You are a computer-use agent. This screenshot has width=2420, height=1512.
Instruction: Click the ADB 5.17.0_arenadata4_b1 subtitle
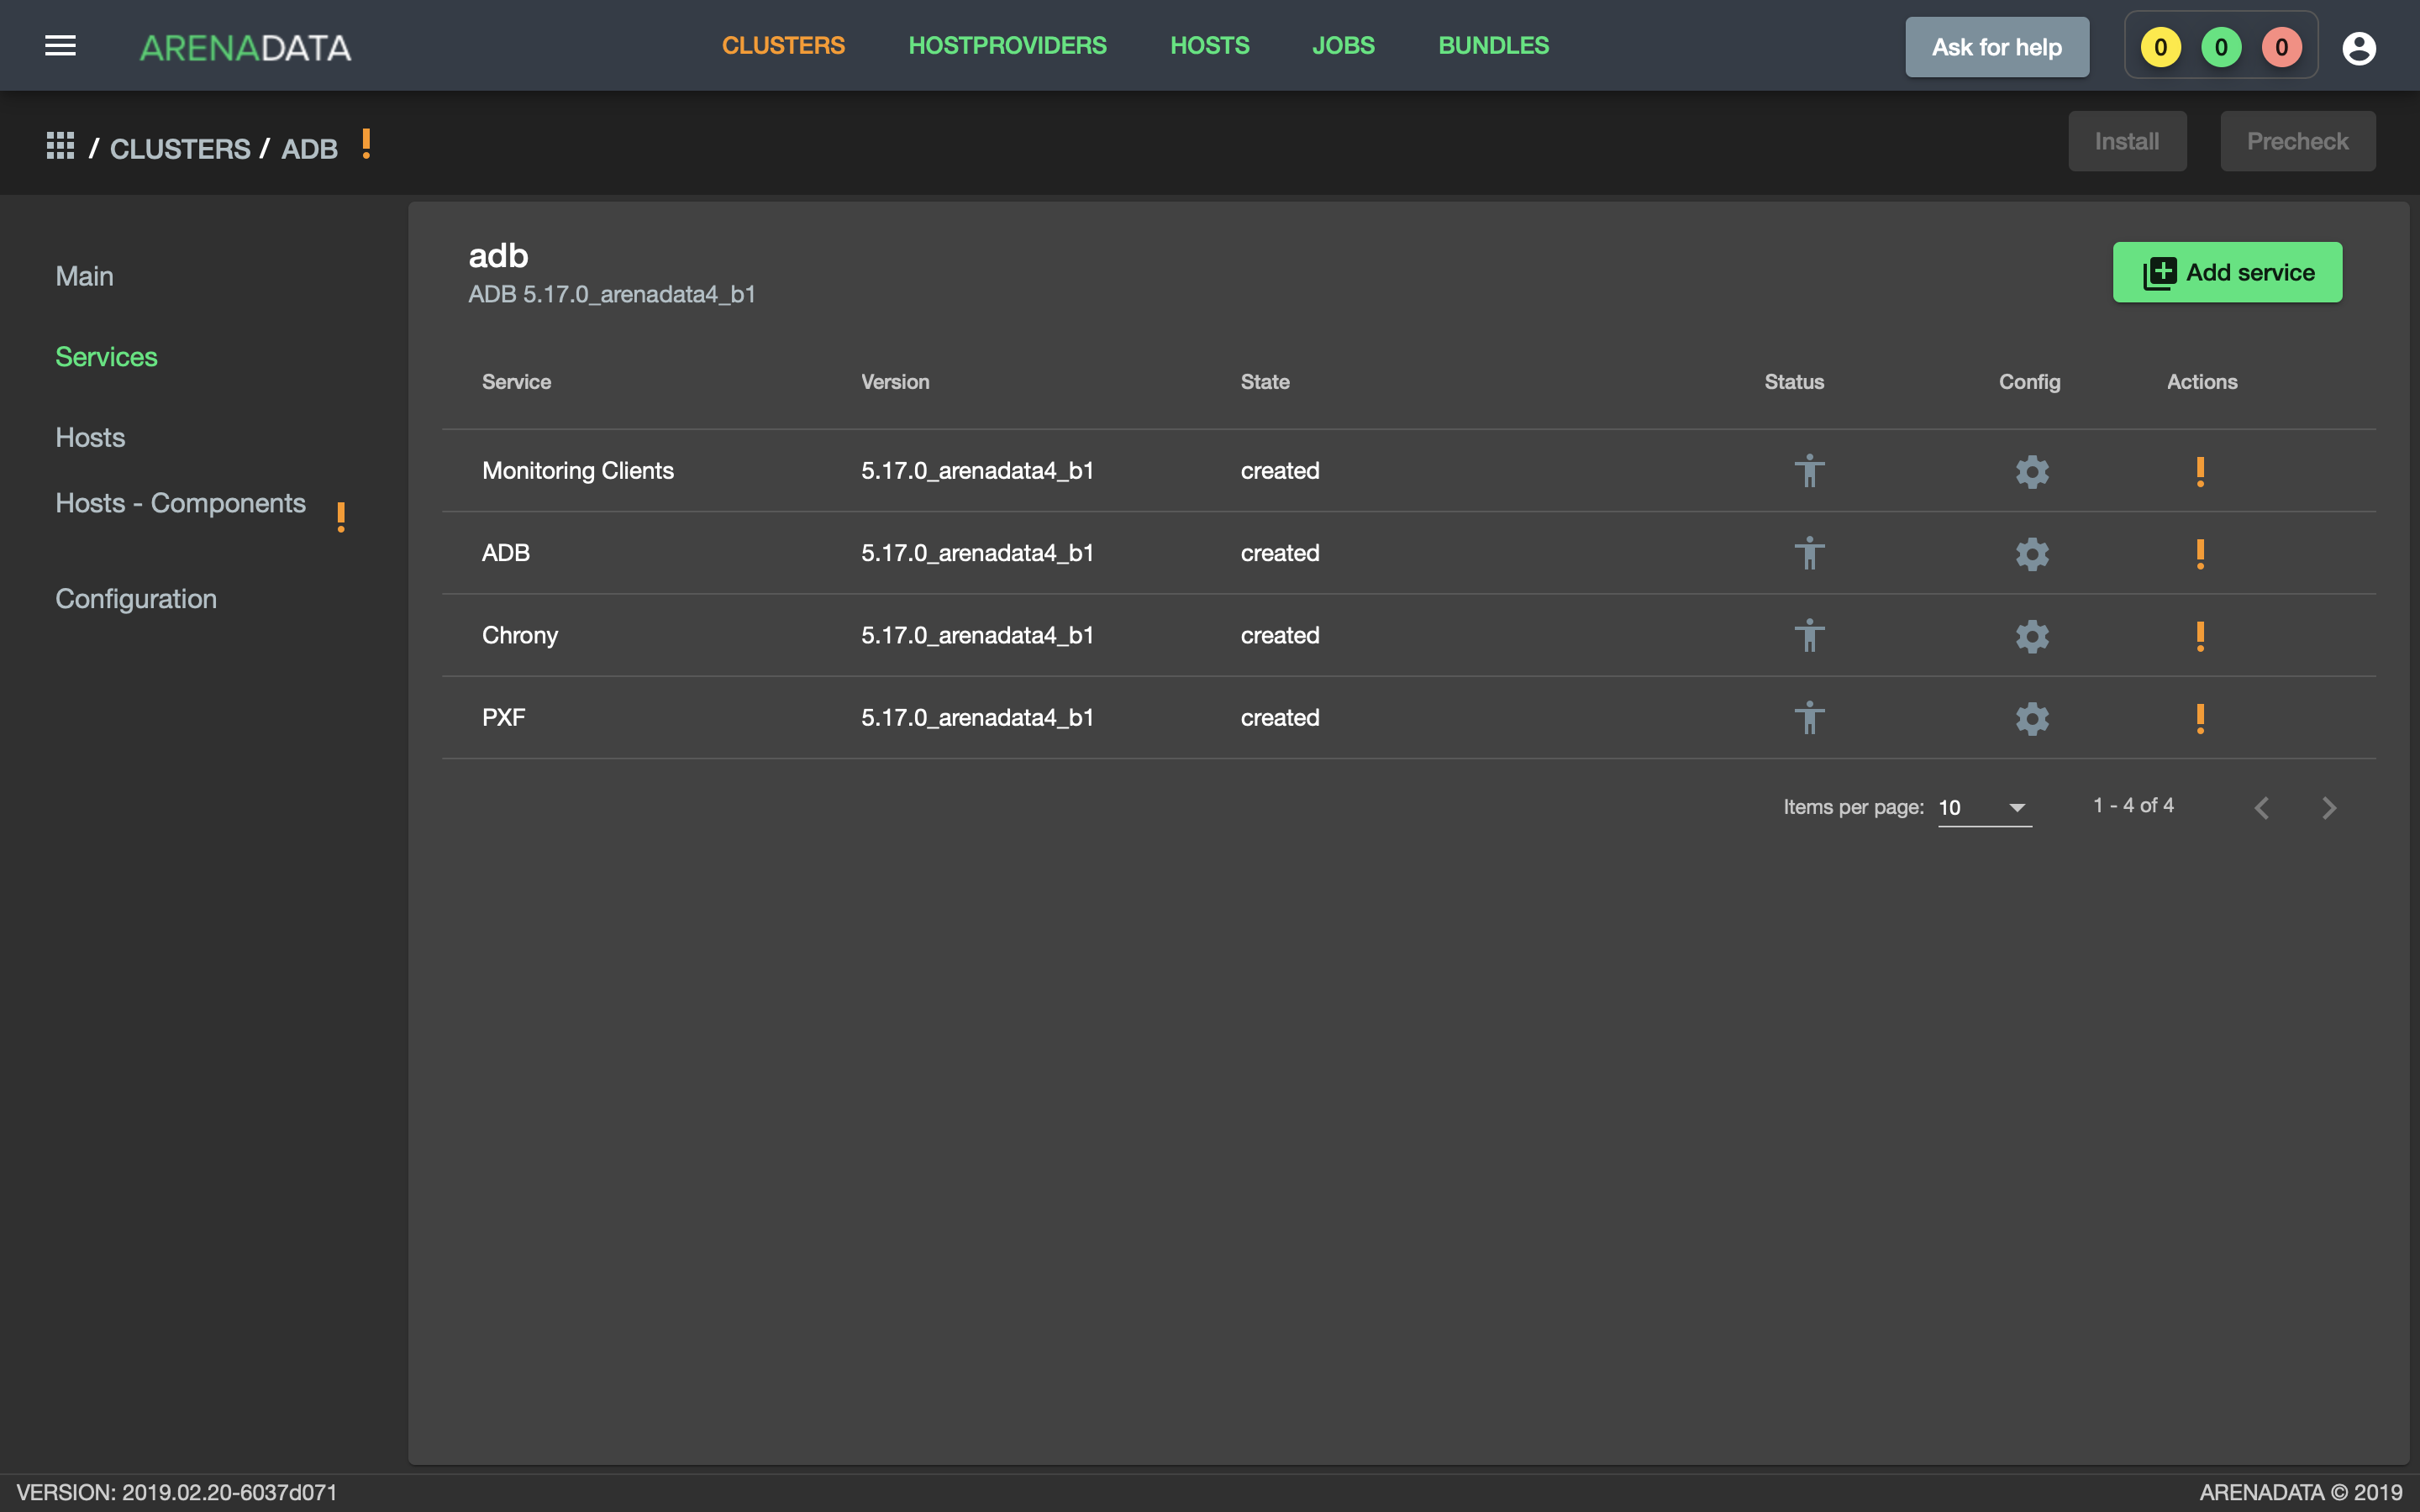click(x=612, y=294)
